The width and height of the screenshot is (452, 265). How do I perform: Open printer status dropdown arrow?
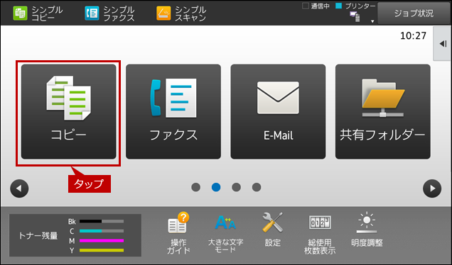[372, 21]
